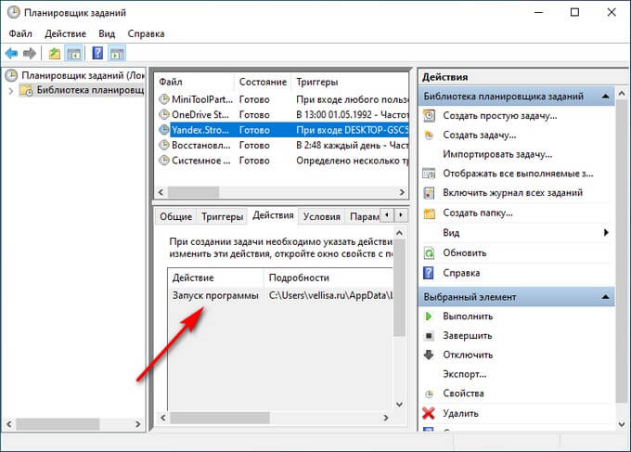Click the red X icon for Удалить

click(429, 413)
